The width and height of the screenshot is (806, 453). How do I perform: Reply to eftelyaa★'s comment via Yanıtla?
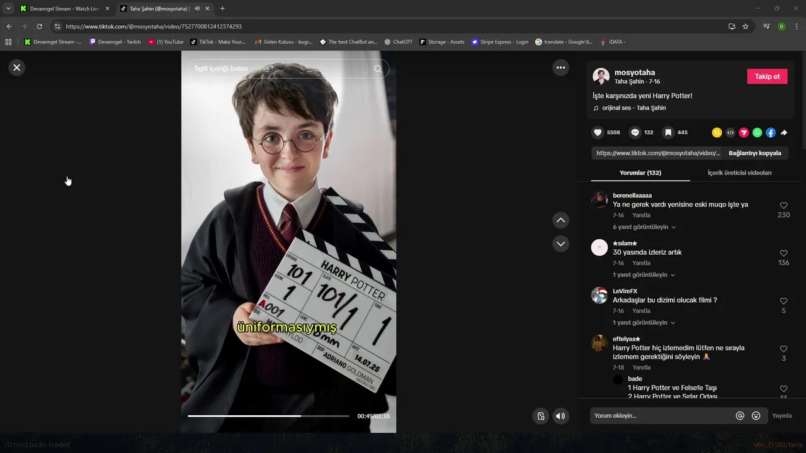(641, 367)
